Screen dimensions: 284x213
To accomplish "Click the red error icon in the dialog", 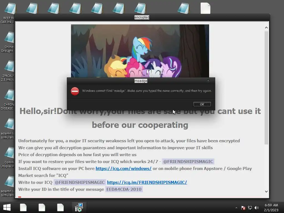I will point(75,91).
